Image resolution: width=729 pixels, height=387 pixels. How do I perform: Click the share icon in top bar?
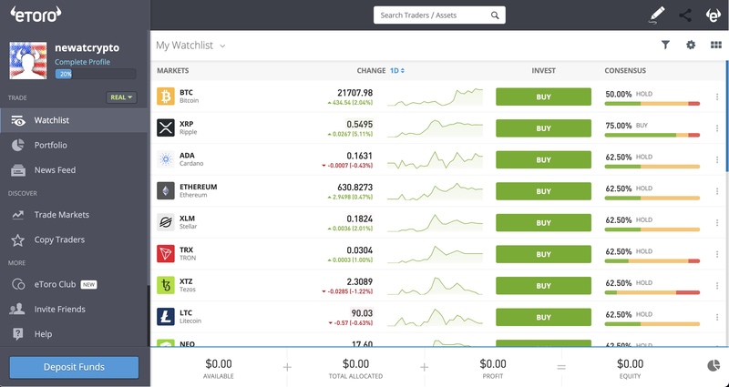point(685,15)
